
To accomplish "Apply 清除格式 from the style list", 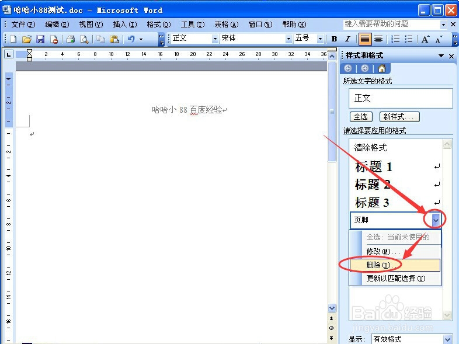I will coord(396,147).
